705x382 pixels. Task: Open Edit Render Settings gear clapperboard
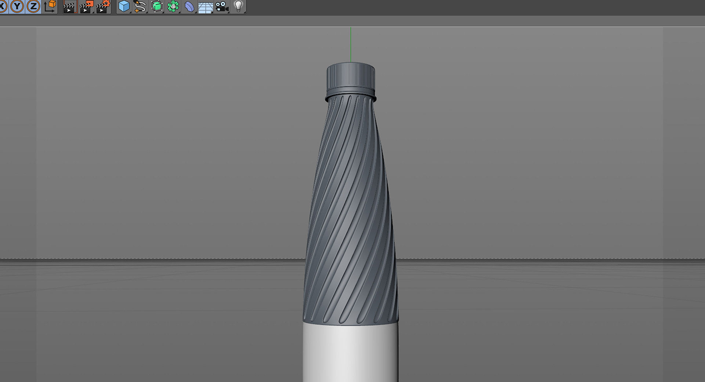(103, 7)
